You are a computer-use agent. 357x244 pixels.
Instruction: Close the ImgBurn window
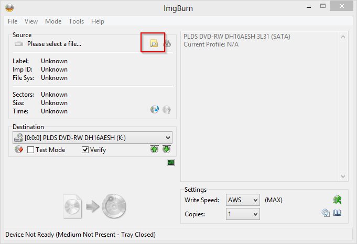pos(341,6)
